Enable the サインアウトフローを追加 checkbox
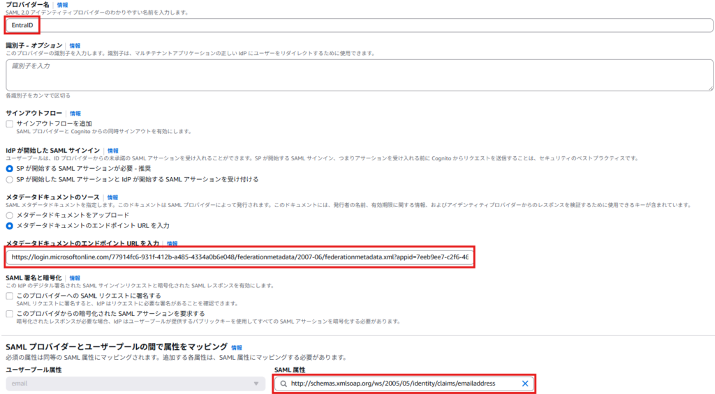715x394 pixels. (10, 123)
